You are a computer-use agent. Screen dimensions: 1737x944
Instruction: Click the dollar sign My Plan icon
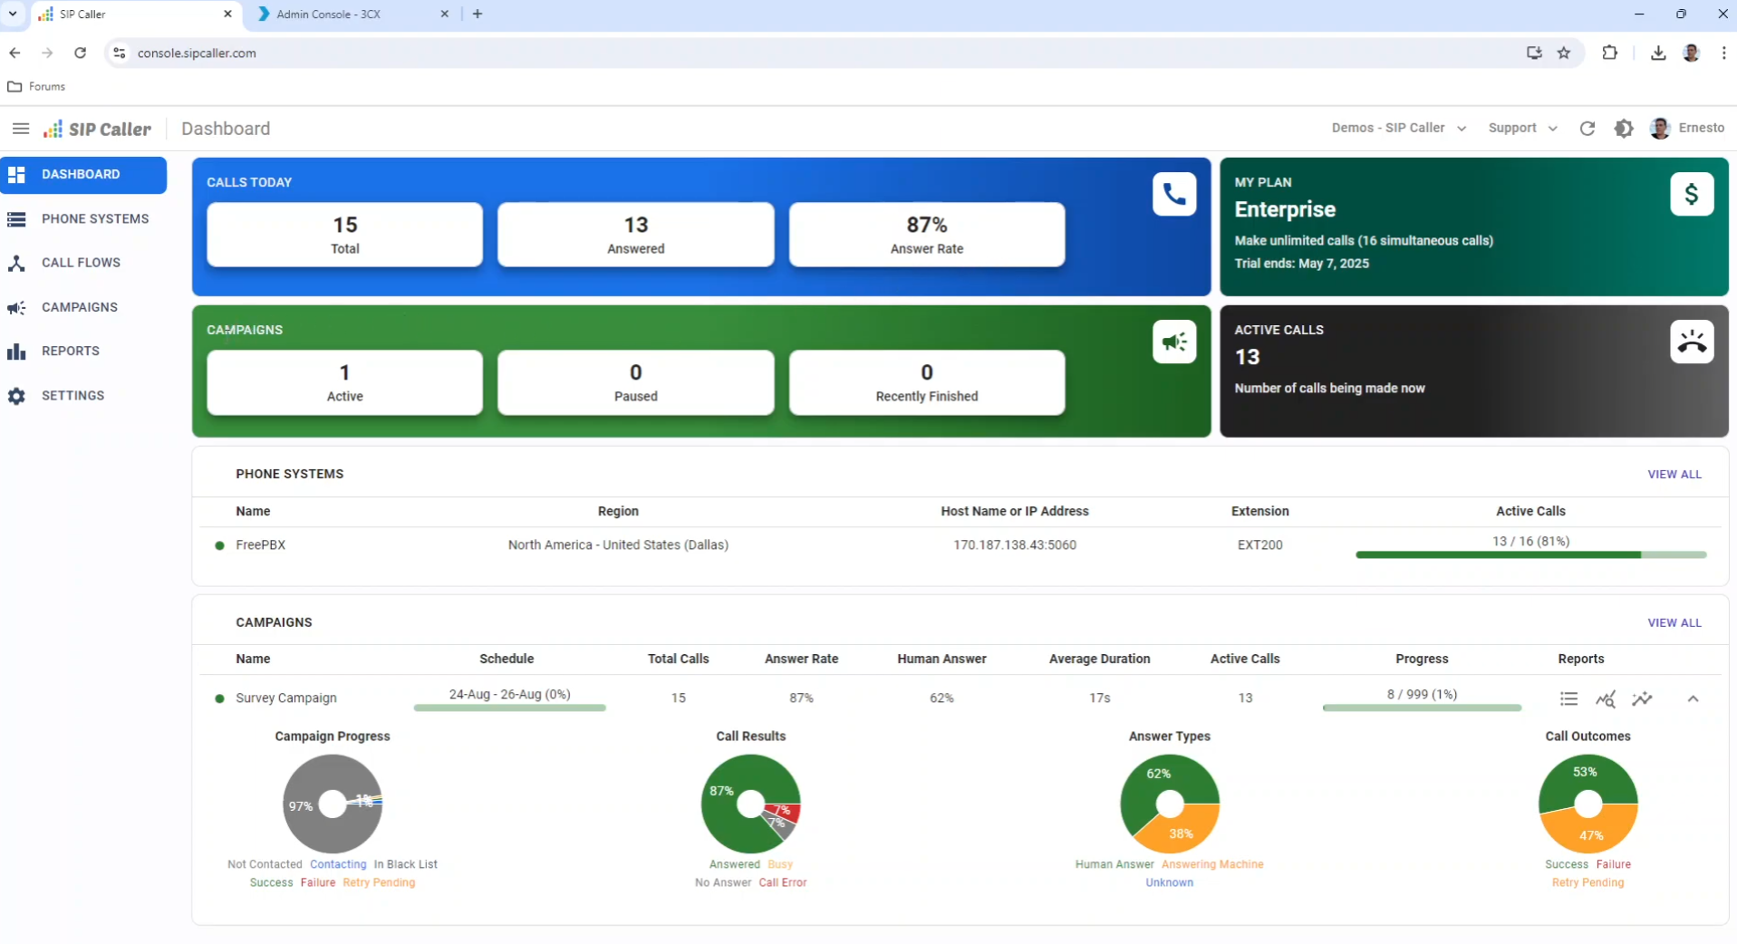point(1691,194)
